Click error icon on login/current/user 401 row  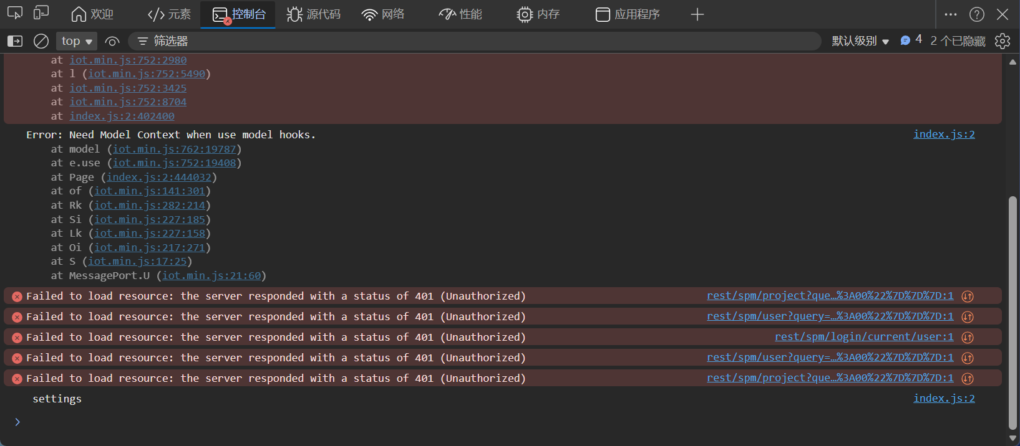click(17, 338)
